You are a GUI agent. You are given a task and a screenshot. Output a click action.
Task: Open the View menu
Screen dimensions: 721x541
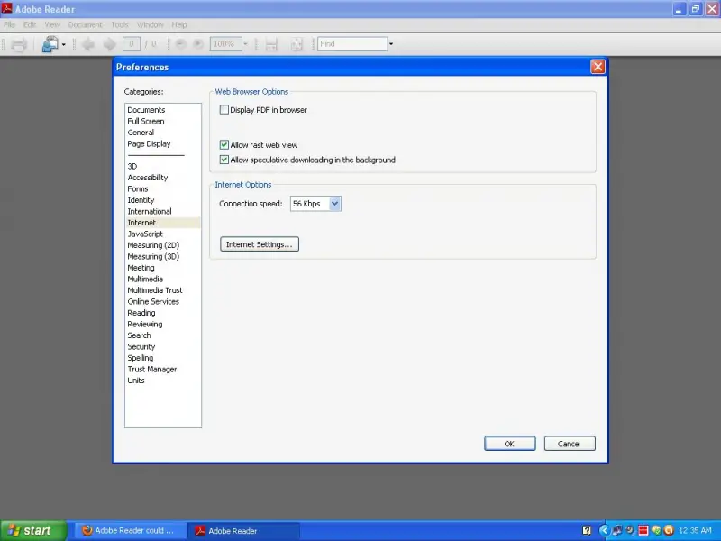tap(52, 25)
